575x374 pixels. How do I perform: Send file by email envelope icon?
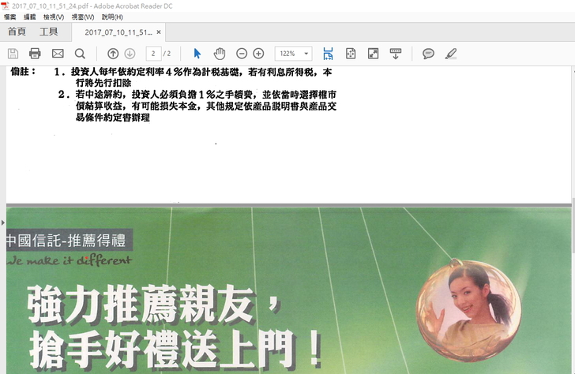click(58, 54)
